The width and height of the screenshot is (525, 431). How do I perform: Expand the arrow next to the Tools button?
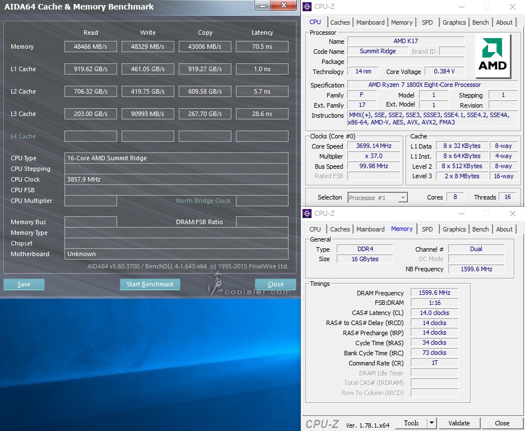(432, 423)
